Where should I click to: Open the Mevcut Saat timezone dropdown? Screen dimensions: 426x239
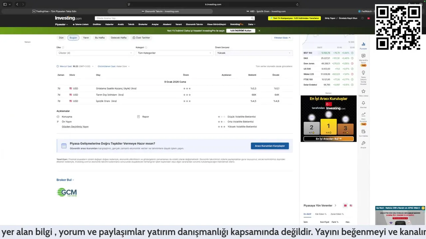pos(75,66)
